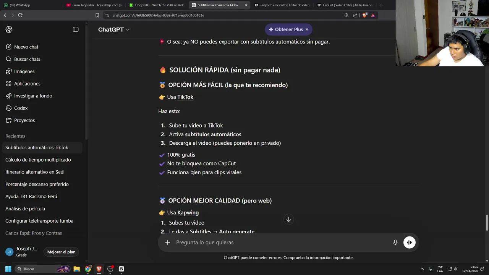Image resolution: width=489 pixels, height=275 pixels.
Task: Click the ChatGPT logo in the sidebar
Action: 9,29
